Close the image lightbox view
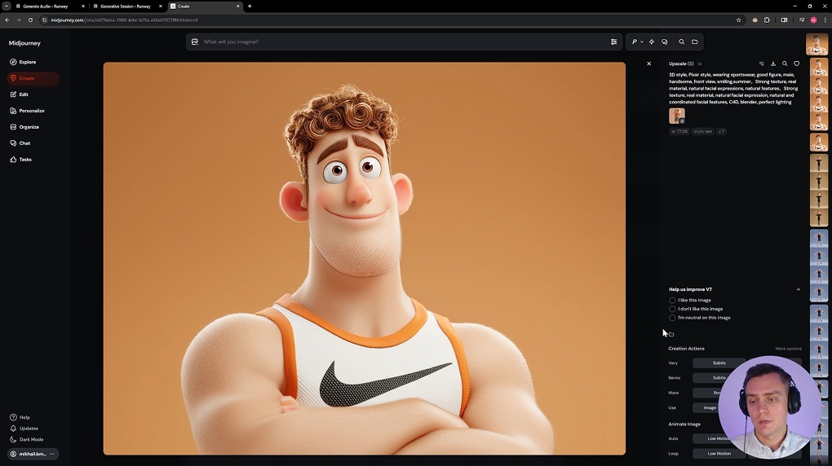 pos(649,64)
